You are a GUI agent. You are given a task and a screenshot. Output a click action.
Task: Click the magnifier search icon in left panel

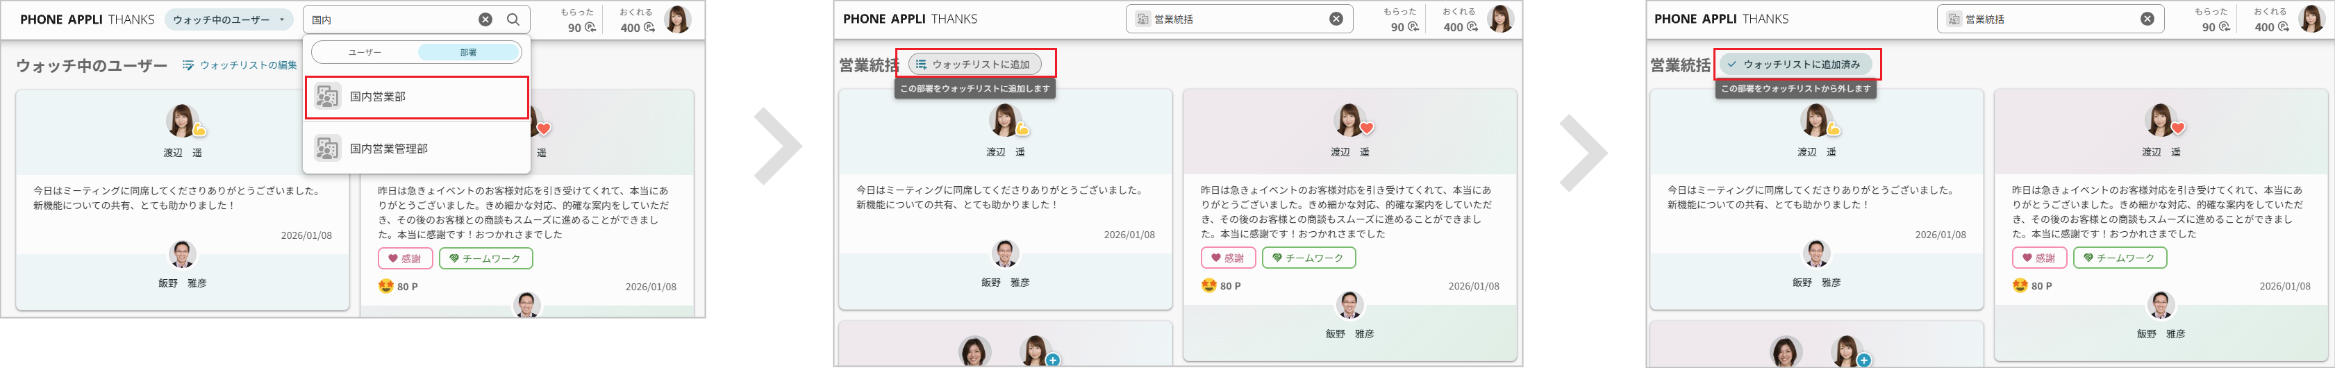pos(513,19)
